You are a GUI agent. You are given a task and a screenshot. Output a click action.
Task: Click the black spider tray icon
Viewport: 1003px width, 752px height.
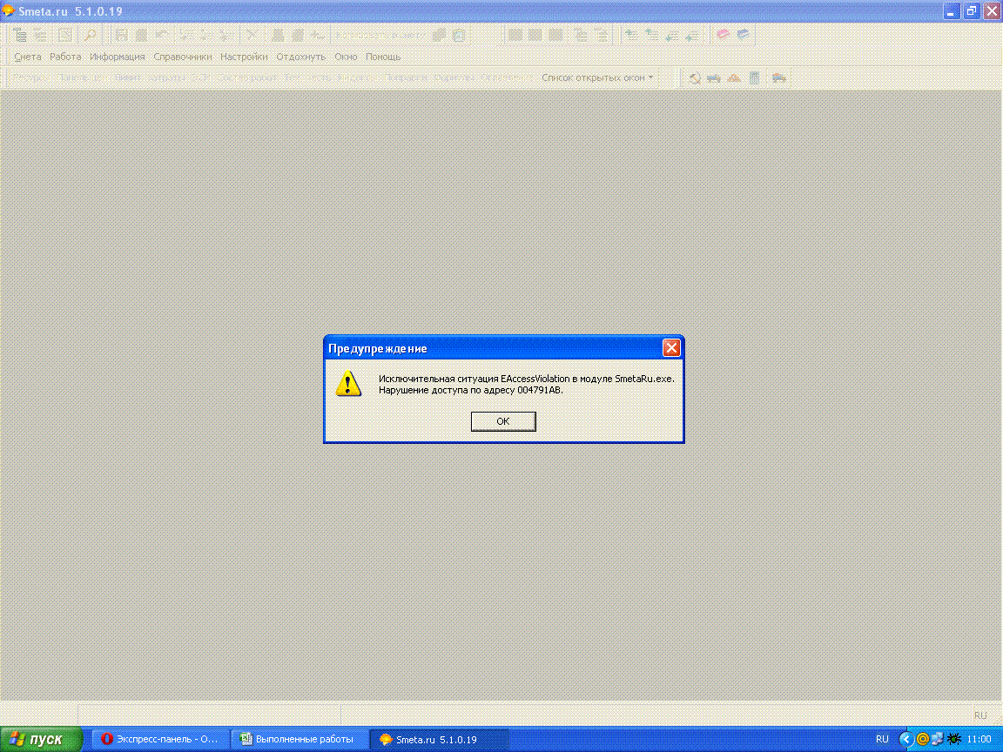click(953, 739)
